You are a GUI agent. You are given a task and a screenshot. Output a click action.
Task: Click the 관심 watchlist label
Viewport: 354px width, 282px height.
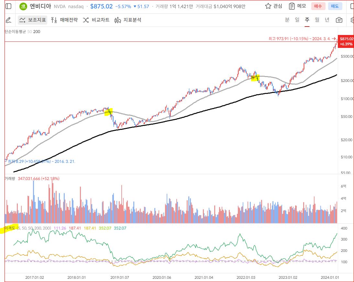278,6
